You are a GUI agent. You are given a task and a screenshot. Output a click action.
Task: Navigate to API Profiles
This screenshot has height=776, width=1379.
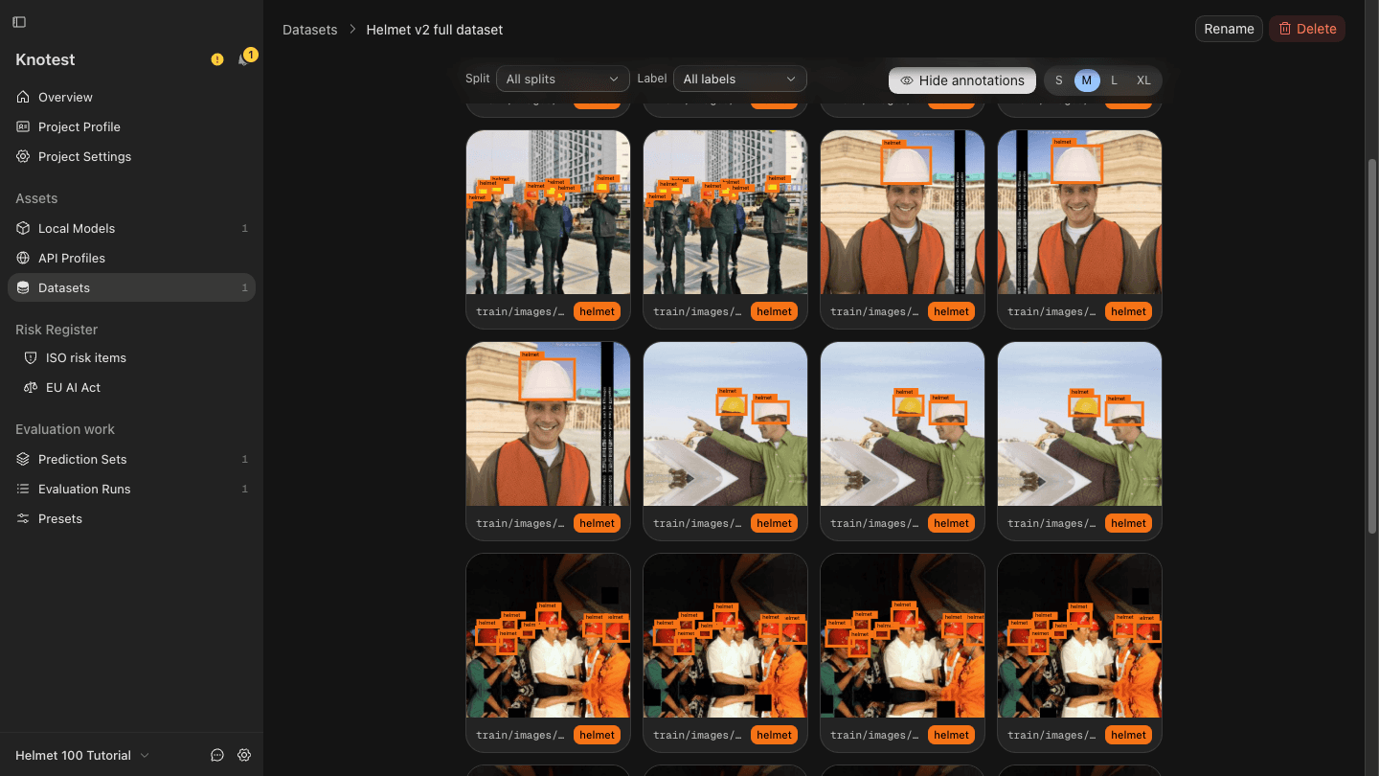(131, 258)
